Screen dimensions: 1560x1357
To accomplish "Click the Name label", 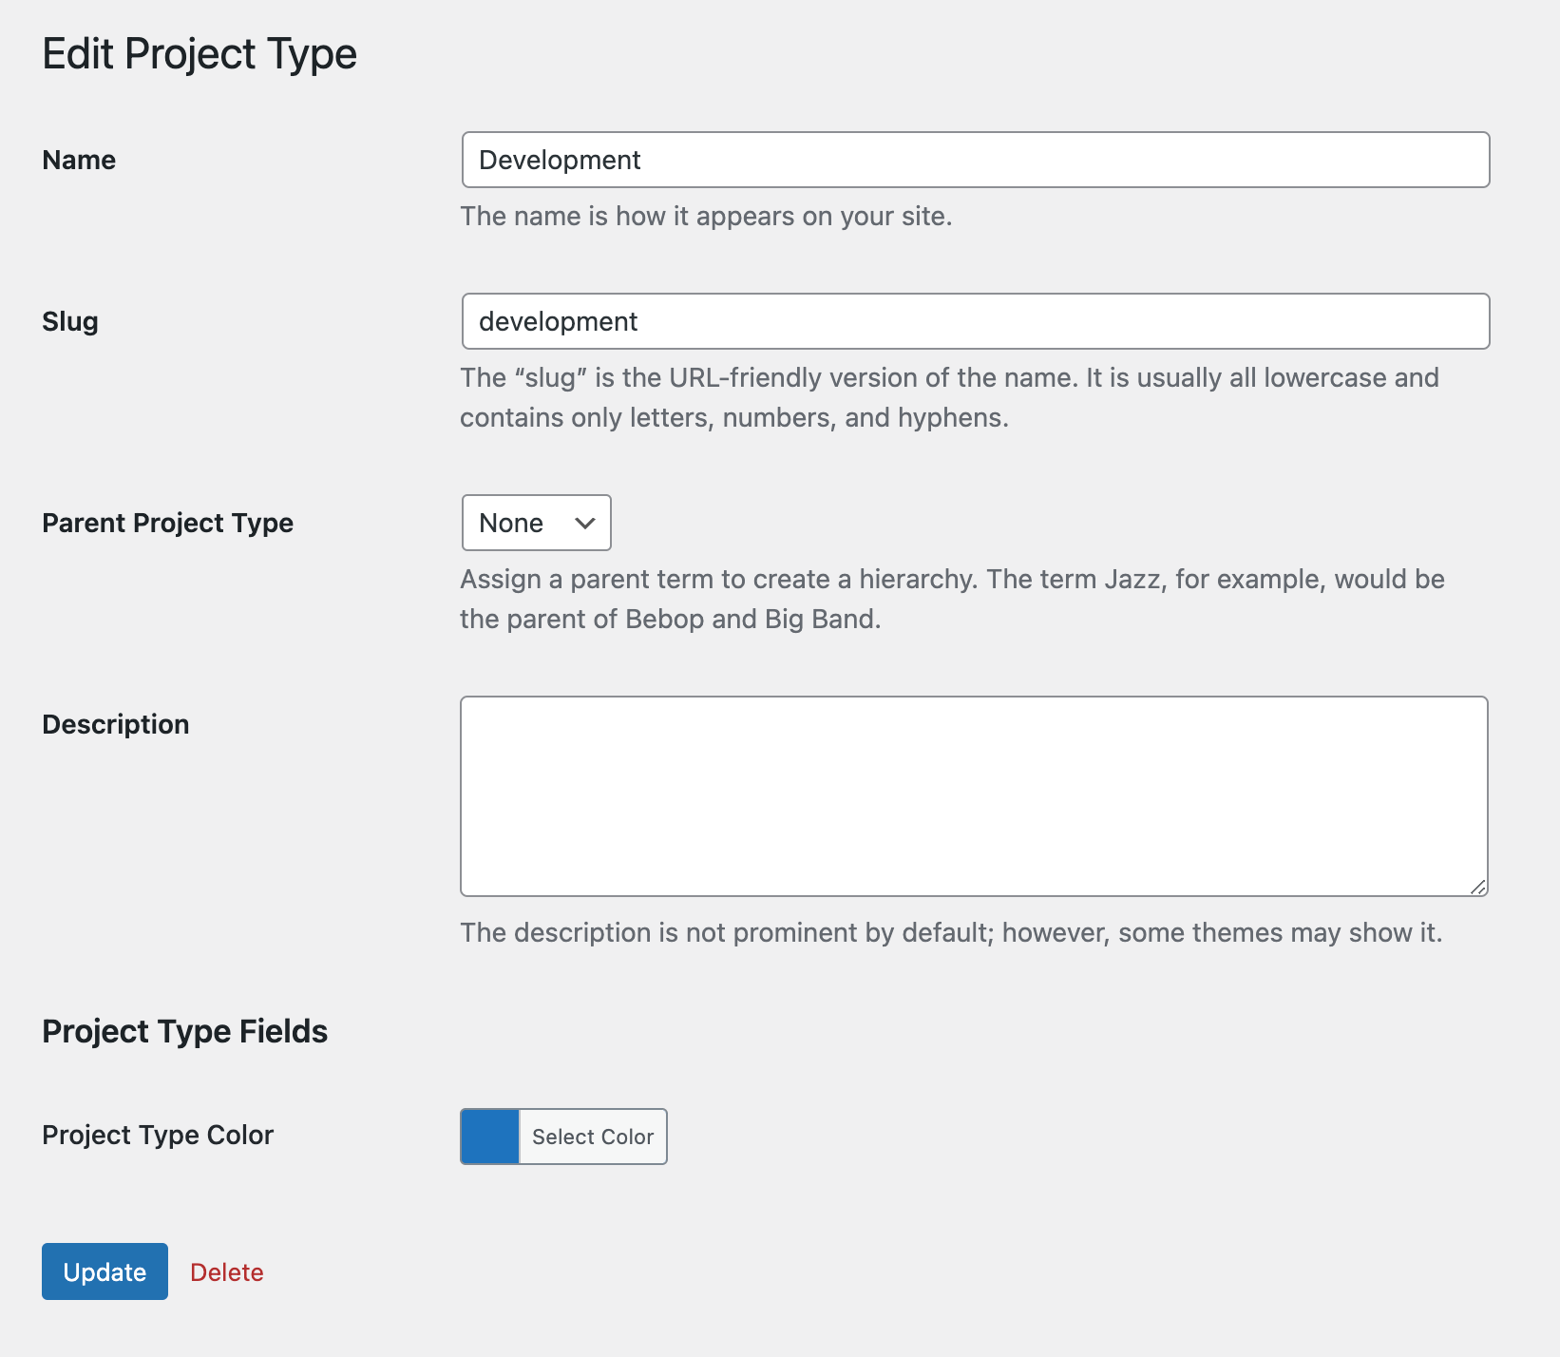I will pos(79,160).
